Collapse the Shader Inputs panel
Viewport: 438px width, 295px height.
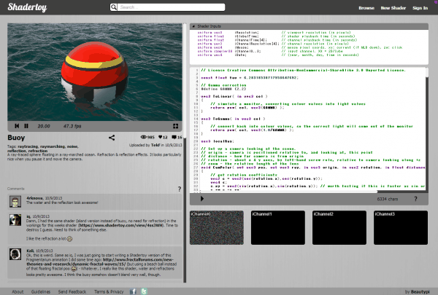193,26
